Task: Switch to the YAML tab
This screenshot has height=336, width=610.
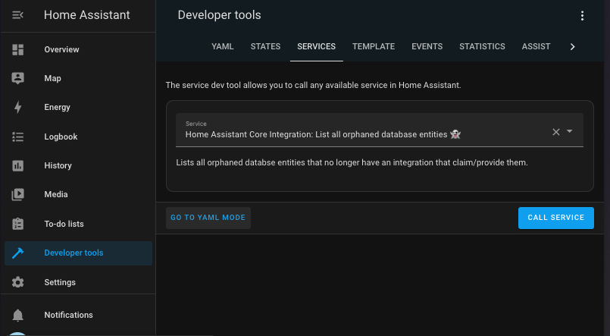Action: 222,46
